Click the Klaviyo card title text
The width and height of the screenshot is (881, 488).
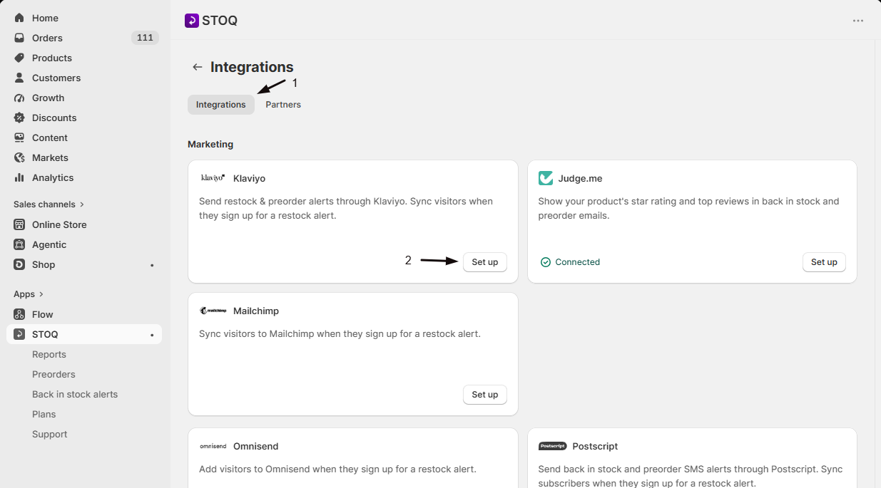(249, 178)
